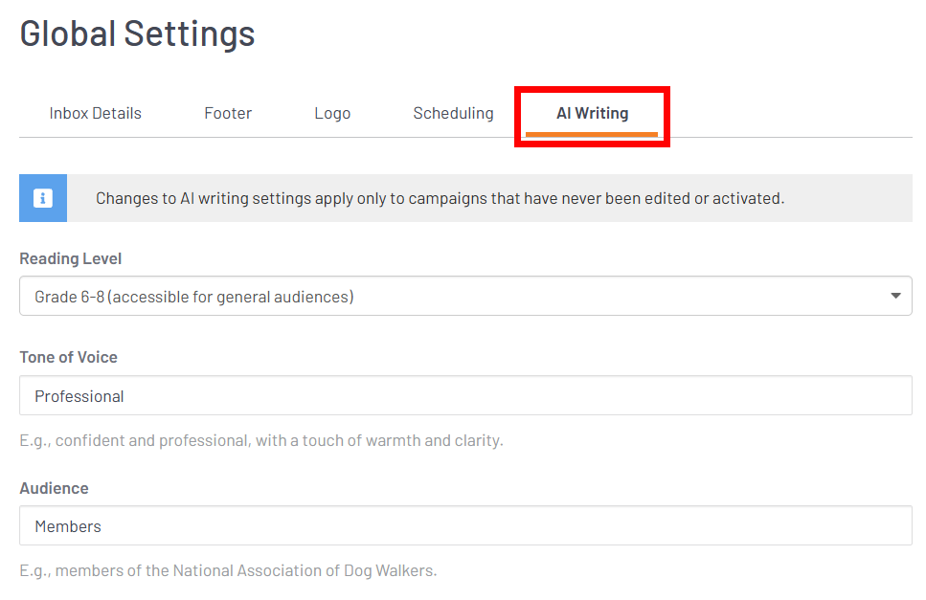Click the word 'Professional' in the field
The height and width of the screenshot is (600, 926).
(x=79, y=396)
